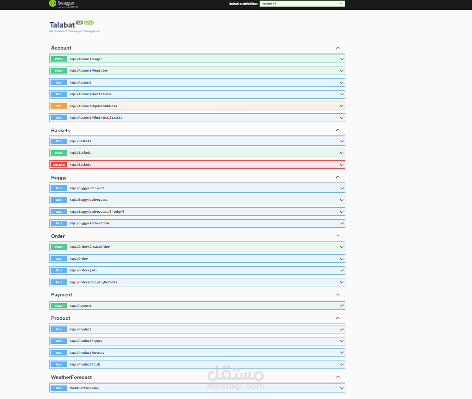This screenshot has height=399, width=472.
Task: Expand the /api/Account/Register operation
Action: [x=200, y=71]
